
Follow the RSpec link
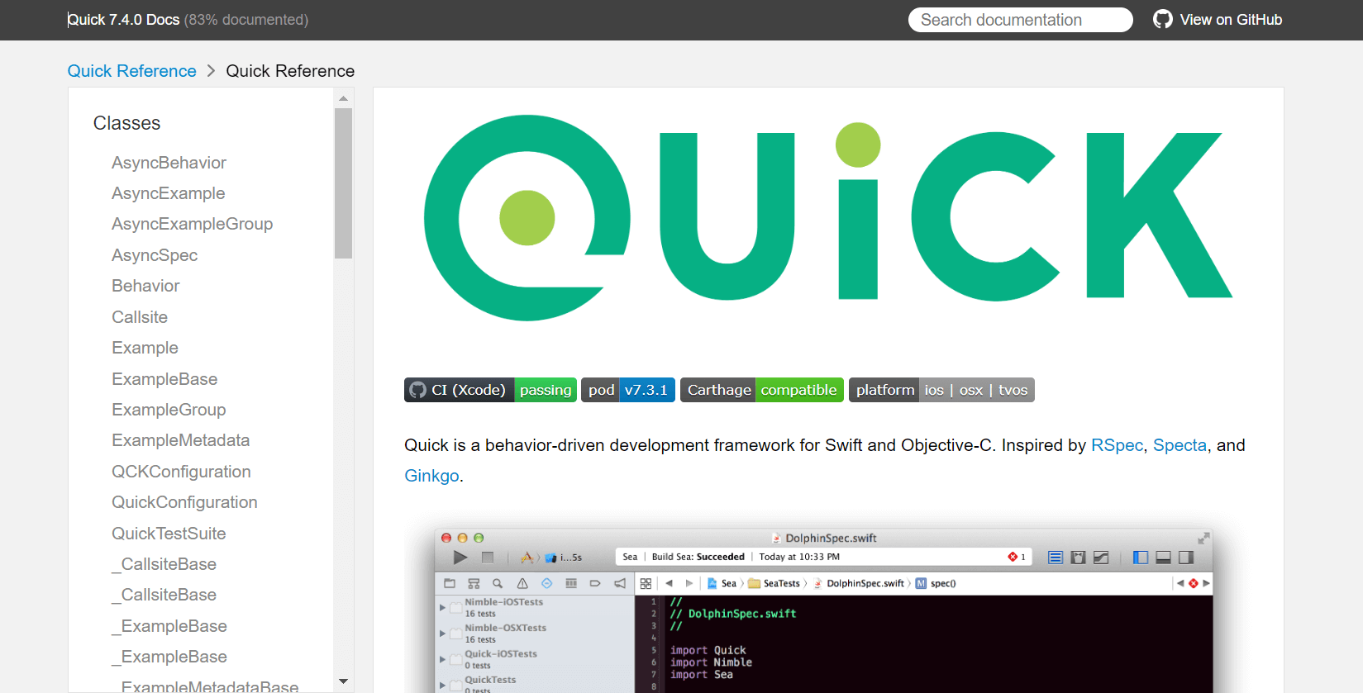[x=1117, y=445]
